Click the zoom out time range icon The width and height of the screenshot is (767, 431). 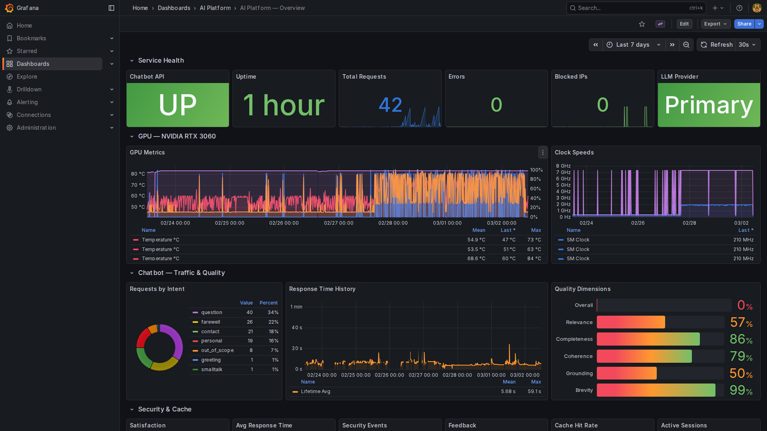(x=686, y=45)
